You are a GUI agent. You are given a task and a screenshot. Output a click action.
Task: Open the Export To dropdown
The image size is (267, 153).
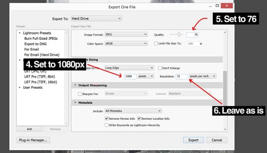(x=97, y=18)
